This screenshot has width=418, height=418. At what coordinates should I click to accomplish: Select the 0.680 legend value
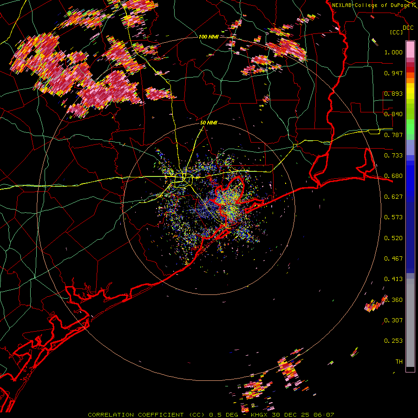pyautogui.click(x=393, y=176)
